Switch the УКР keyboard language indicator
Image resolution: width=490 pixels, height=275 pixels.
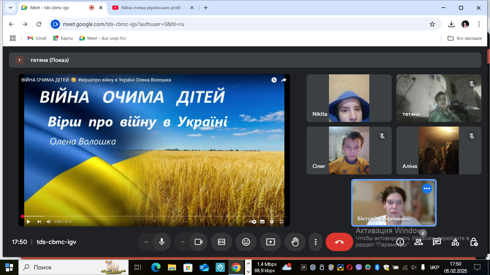click(435, 267)
